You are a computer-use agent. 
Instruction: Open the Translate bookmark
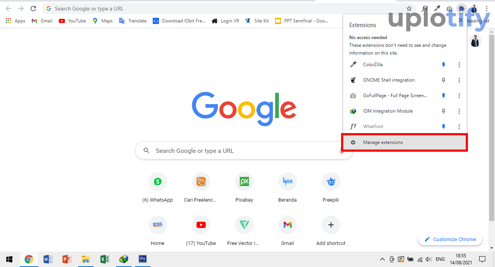[133, 21]
